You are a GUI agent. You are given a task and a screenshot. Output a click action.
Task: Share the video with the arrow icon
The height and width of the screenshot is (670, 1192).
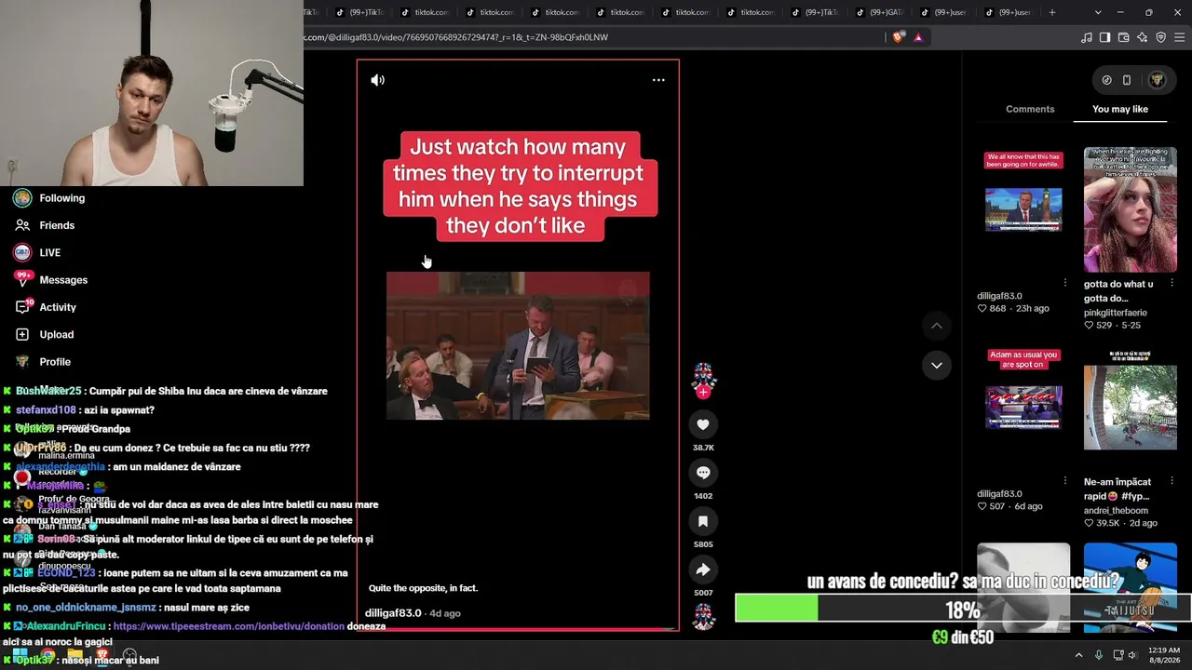coord(703,569)
